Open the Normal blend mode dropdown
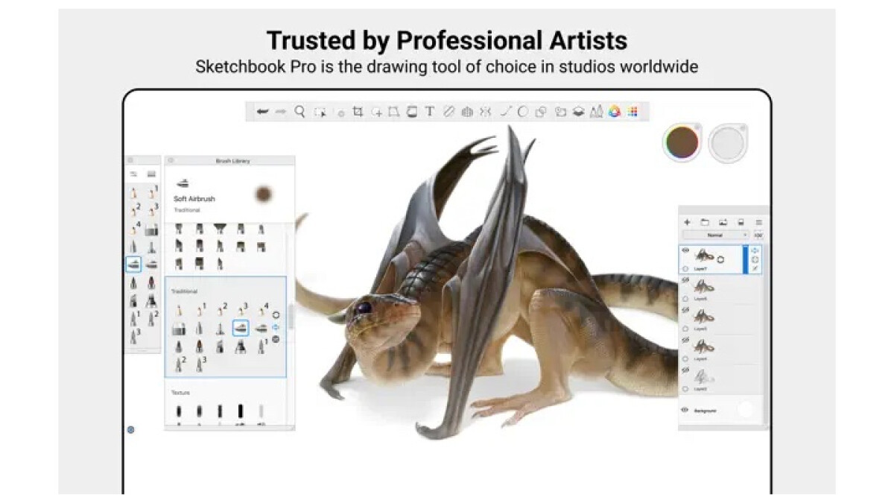The height and width of the screenshot is (503, 894). point(715,235)
